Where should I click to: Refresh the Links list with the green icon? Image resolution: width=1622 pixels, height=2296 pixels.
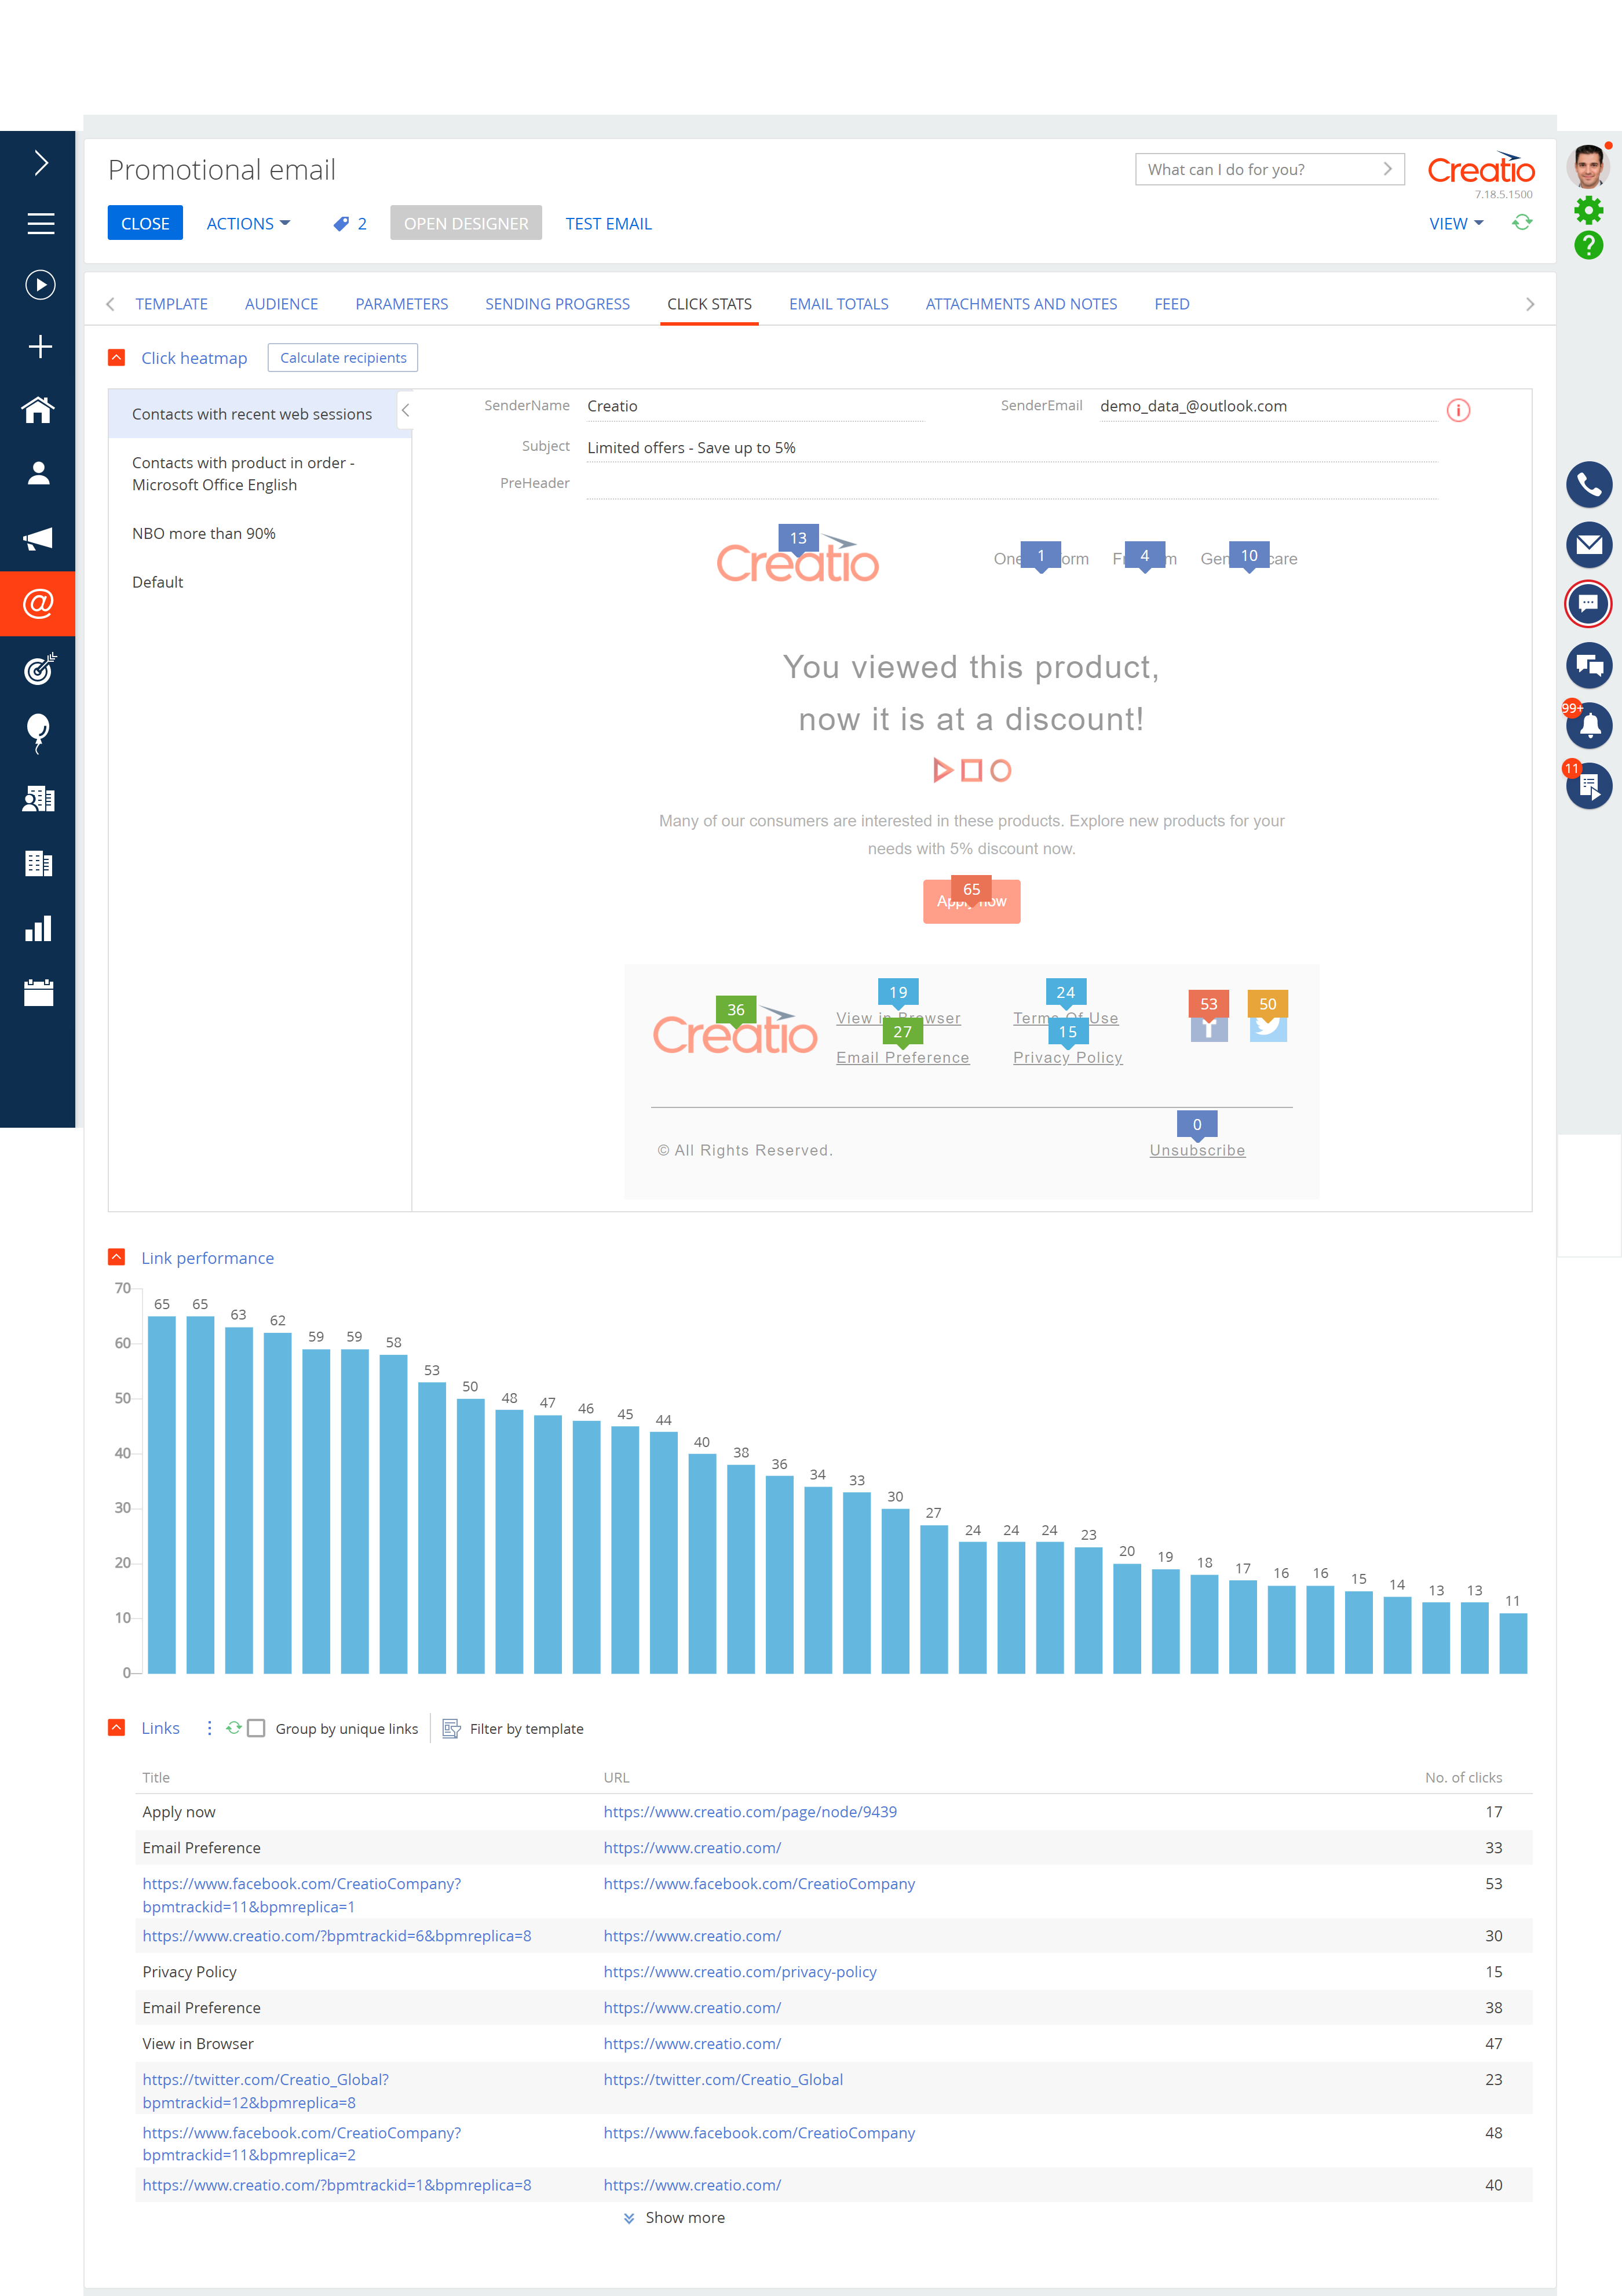tap(235, 1728)
